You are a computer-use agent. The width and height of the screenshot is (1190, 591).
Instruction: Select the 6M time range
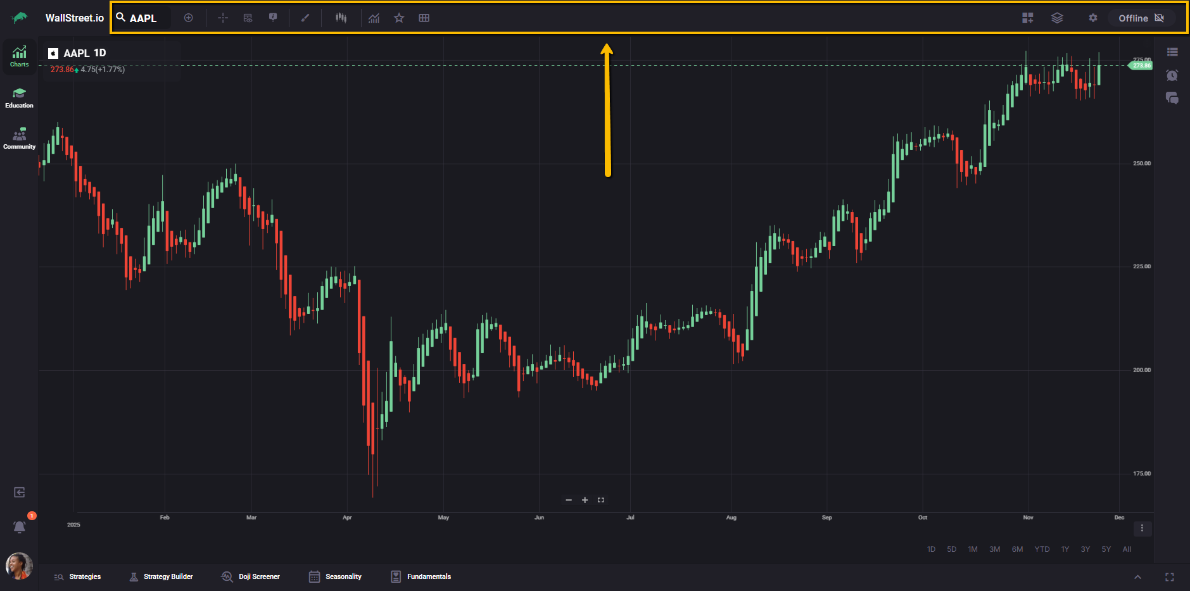1017,549
